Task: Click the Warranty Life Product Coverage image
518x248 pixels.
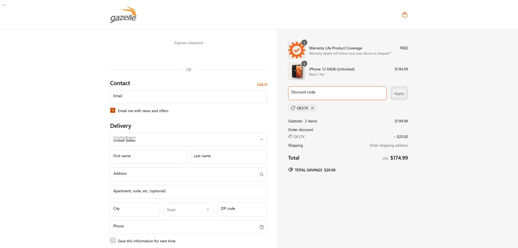Action: click(297, 50)
